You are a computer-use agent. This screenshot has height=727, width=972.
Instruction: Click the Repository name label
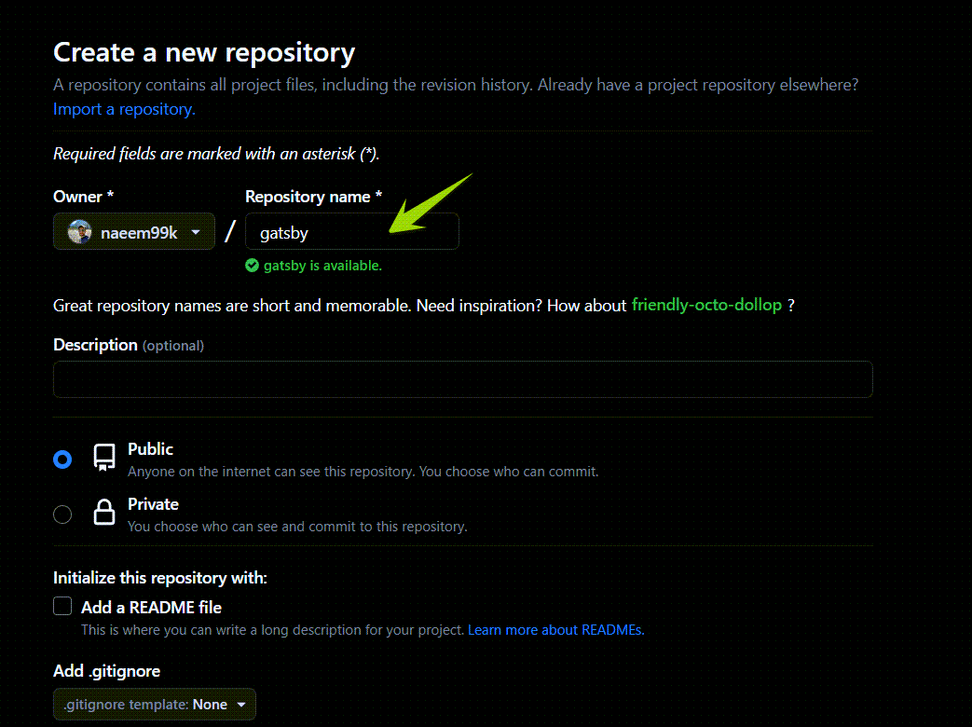click(x=314, y=197)
